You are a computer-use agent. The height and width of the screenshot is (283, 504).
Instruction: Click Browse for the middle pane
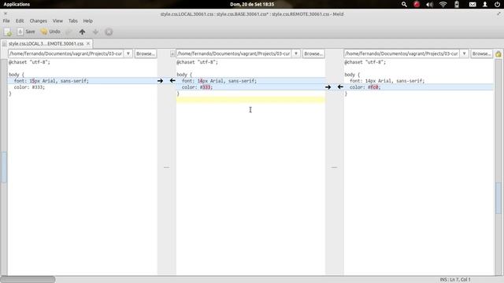pos(313,53)
